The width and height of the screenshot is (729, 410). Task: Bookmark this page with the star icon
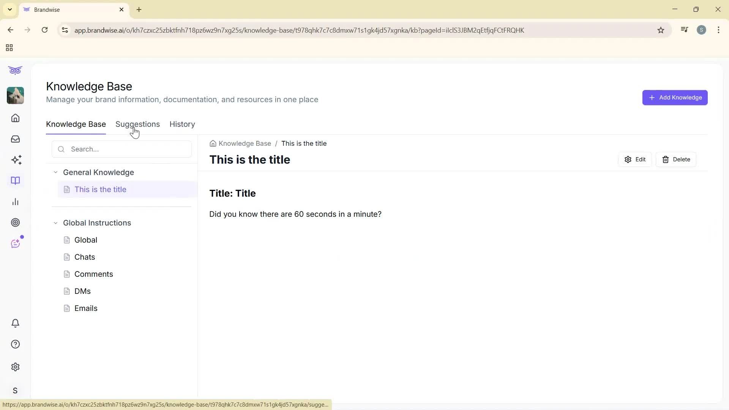tap(661, 30)
